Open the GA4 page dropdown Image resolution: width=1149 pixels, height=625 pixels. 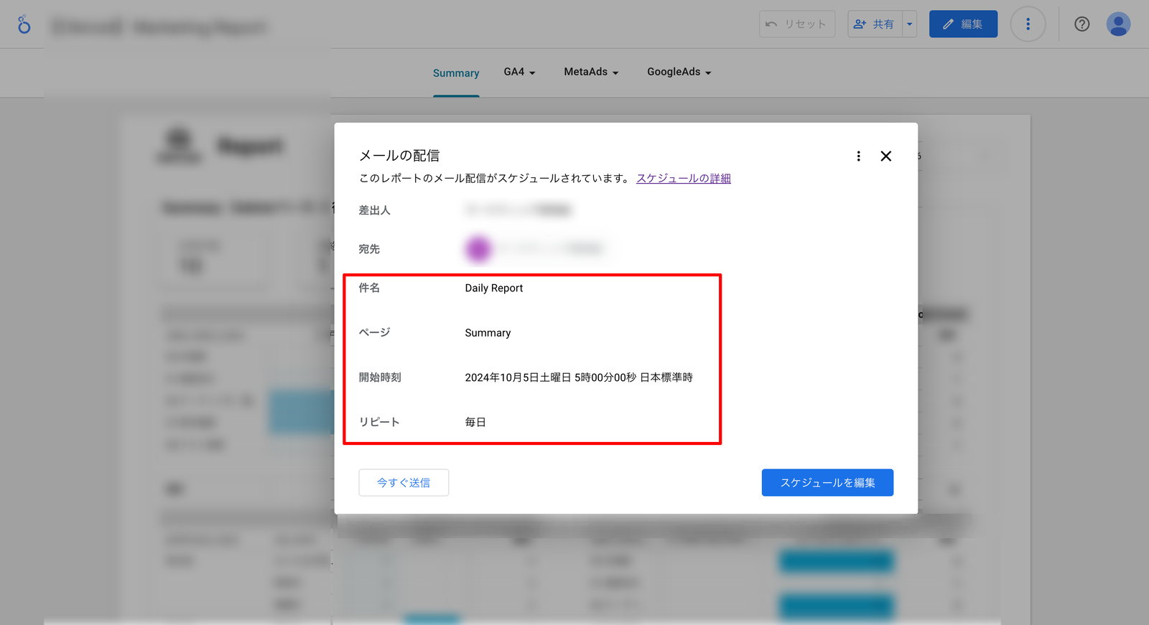[x=519, y=72]
